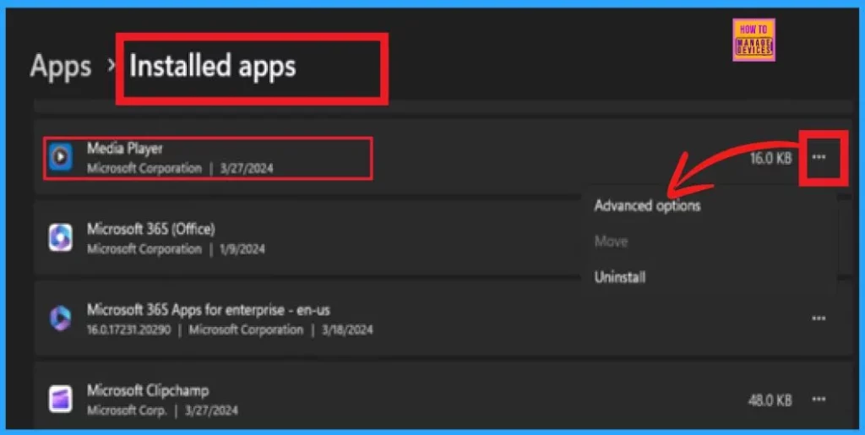865x435 pixels.
Task: Click the greyed-out Move menu entry
Action: pos(611,241)
